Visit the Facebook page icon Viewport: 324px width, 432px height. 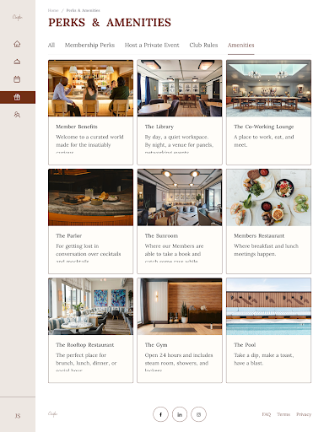pyautogui.click(x=160, y=414)
